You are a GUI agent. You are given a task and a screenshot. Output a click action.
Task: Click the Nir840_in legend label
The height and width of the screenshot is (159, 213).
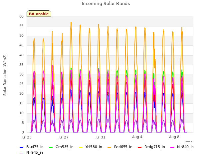[x=185, y=147]
